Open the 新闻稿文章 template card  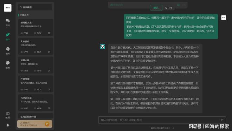[x=36, y=27]
